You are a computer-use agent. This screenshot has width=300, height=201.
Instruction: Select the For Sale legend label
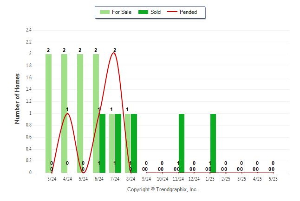point(122,12)
